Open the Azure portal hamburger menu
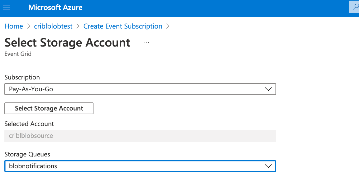 coord(7,7)
